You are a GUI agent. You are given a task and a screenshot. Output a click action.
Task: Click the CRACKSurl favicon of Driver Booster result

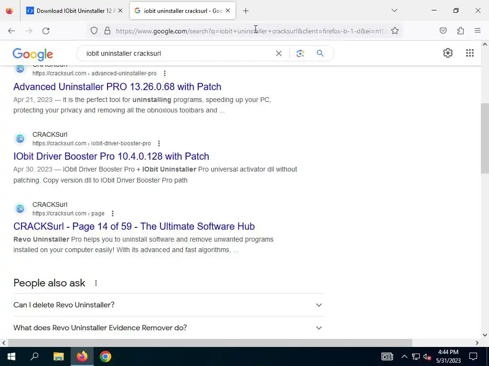pos(20,139)
